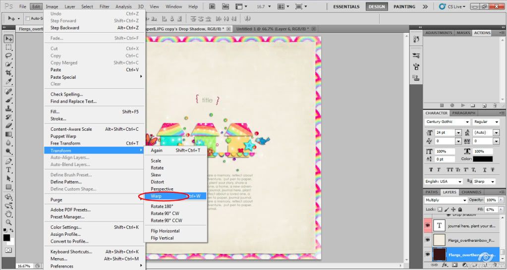Expand the font size 24 pt dropdown
This screenshot has width=507, height=270.
coord(458,133)
